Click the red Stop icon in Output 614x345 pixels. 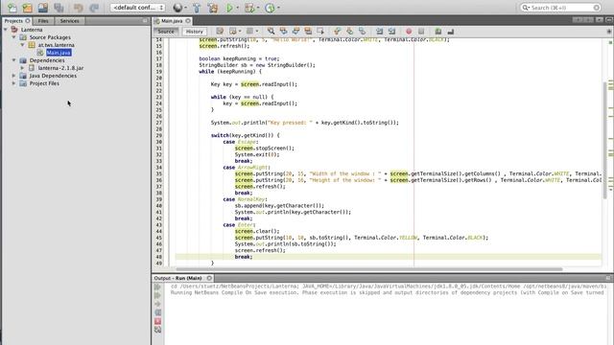pos(157,321)
